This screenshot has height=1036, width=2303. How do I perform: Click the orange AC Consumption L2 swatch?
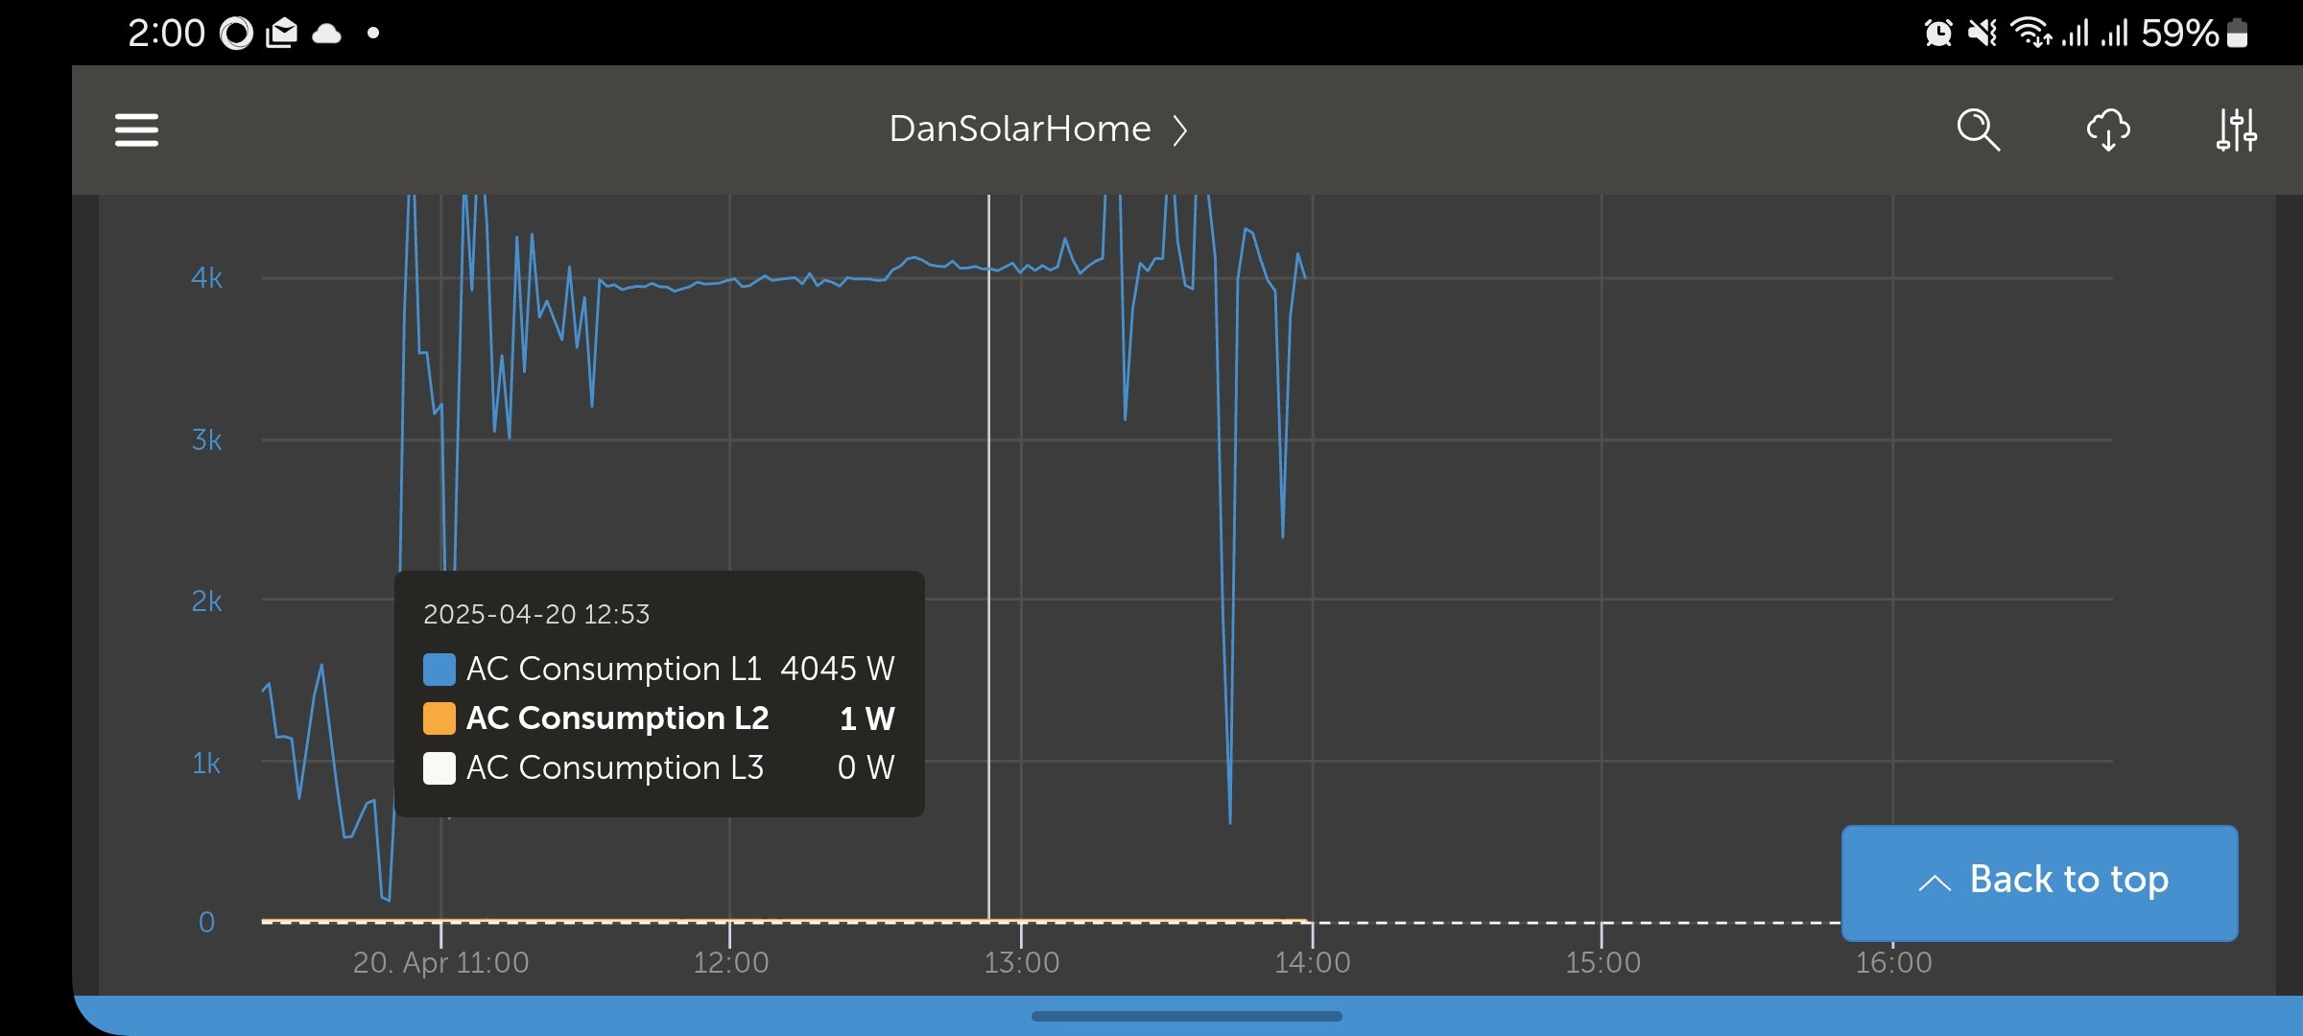point(439,718)
